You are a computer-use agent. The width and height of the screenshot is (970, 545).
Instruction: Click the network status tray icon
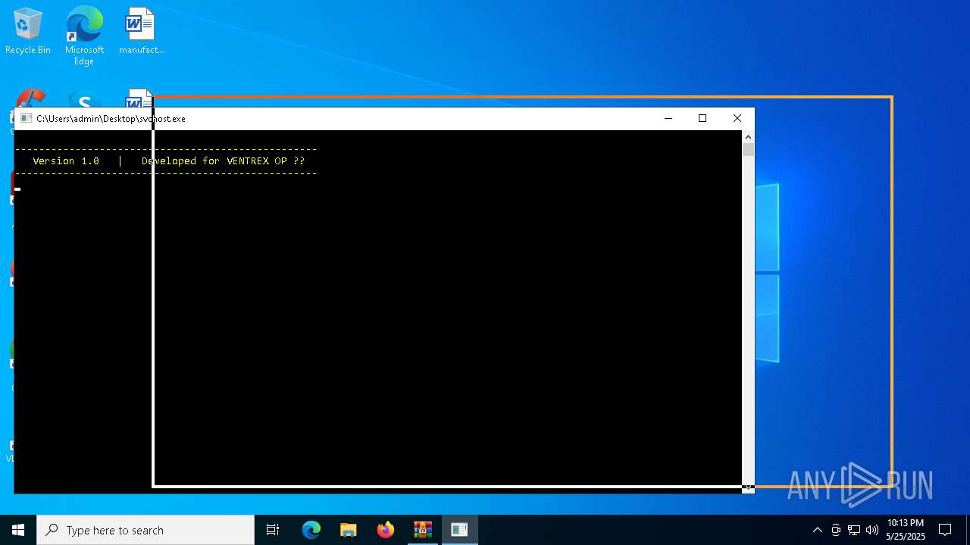pyautogui.click(x=854, y=530)
